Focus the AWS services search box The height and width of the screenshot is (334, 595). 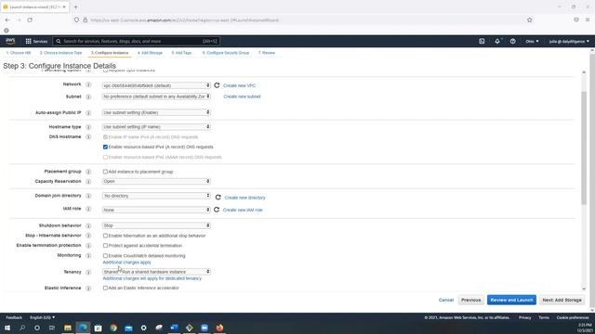coord(137,41)
